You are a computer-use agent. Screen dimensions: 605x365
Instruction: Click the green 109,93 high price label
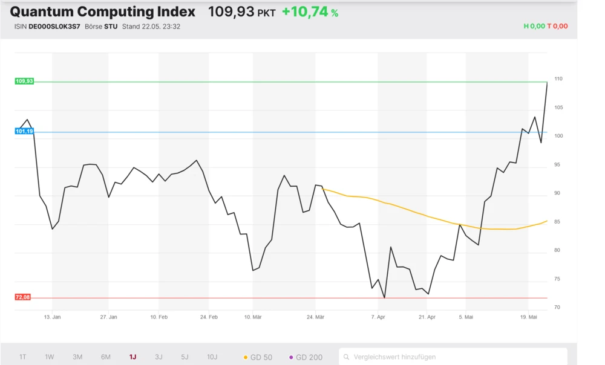24,81
